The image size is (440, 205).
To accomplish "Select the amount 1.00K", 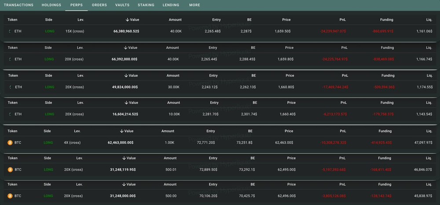I will pyautogui.click(x=169, y=143).
